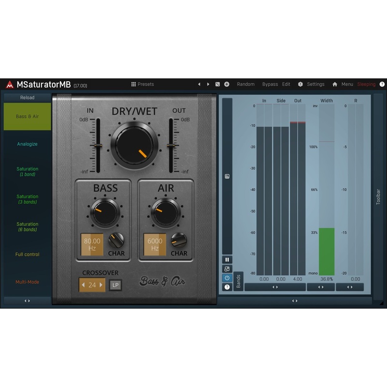Toggle the LP crossover button
Screen dimensions: 387x387
116,285
